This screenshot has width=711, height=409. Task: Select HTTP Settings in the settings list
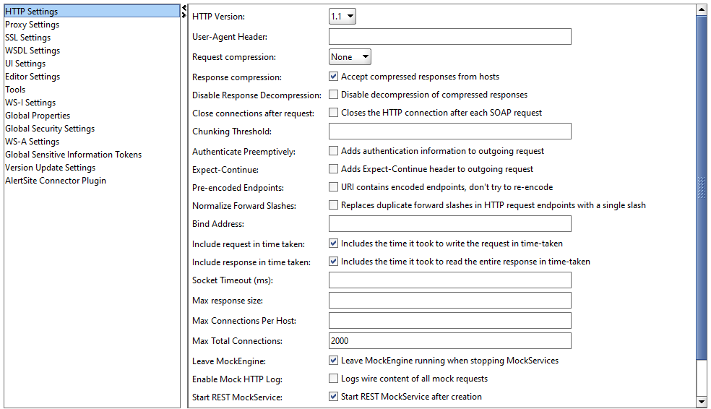tap(92, 12)
